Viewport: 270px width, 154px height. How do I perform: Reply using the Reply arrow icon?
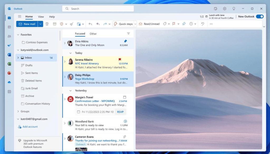(x=90, y=24)
